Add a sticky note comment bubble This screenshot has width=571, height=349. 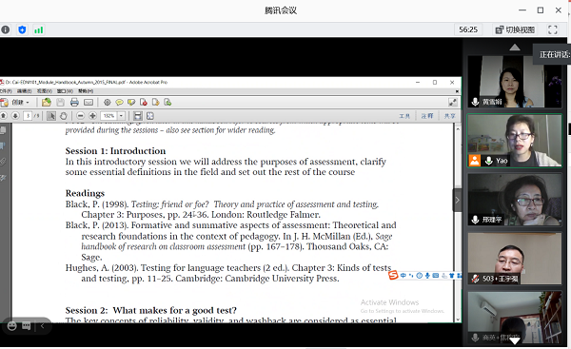click(119, 103)
